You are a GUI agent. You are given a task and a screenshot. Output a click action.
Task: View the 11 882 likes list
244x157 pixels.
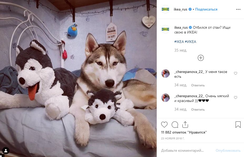tap(184, 132)
